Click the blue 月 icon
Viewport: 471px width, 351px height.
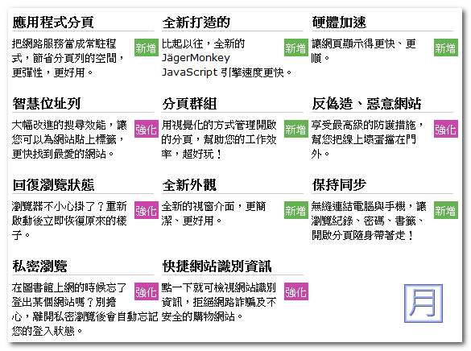423,304
